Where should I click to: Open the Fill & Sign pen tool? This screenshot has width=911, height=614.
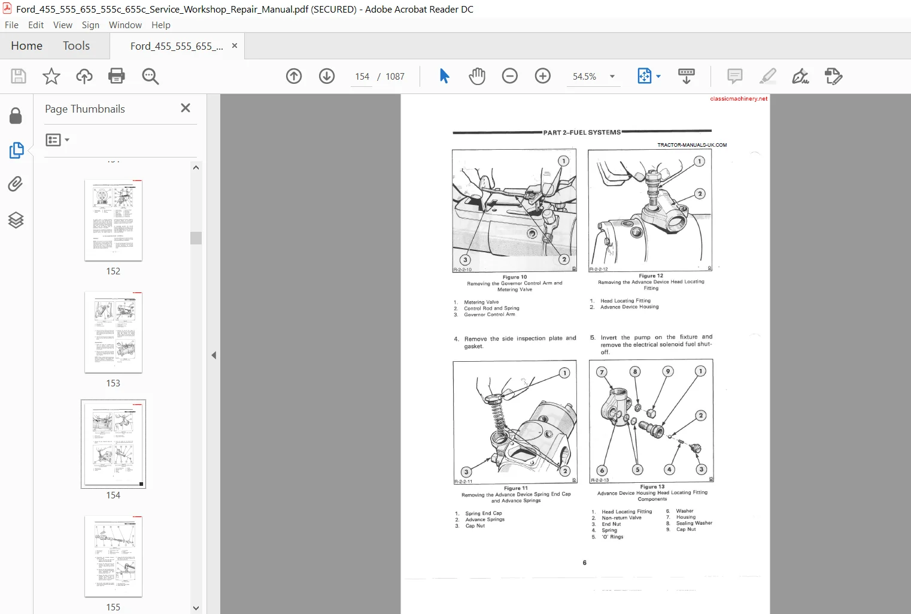click(x=800, y=76)
